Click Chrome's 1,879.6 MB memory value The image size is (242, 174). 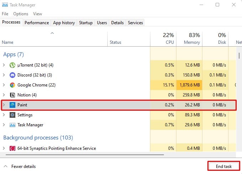click(x=190, y=85)
